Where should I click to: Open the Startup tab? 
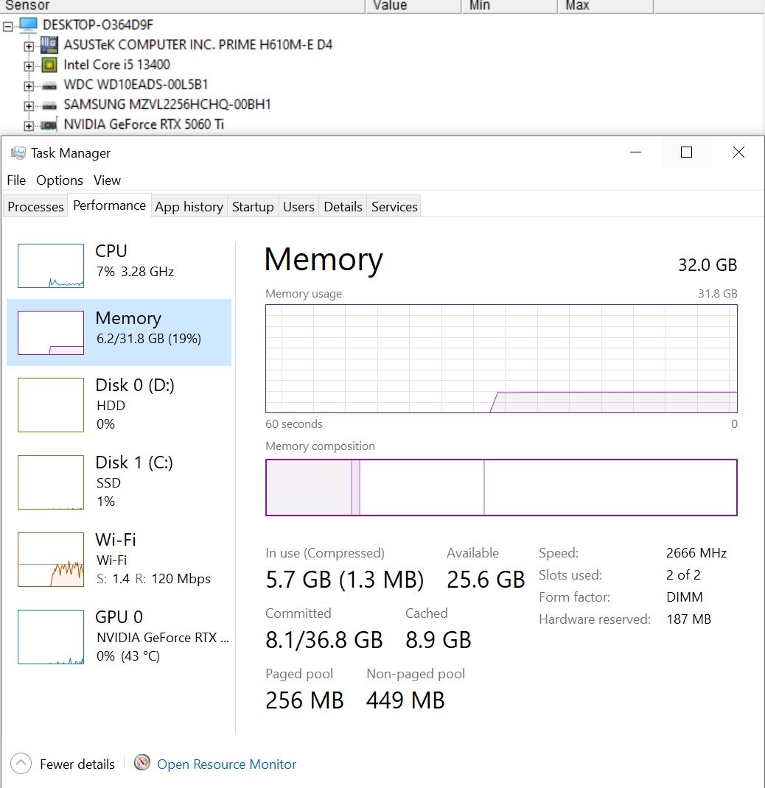pos(253,206)
